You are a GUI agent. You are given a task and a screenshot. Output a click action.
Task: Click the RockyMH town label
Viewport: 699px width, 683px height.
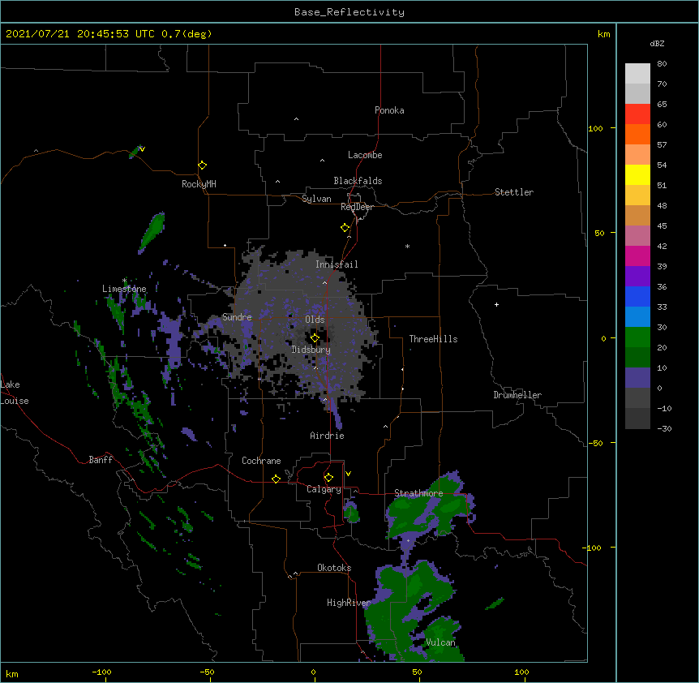click(x=199, y=184)
